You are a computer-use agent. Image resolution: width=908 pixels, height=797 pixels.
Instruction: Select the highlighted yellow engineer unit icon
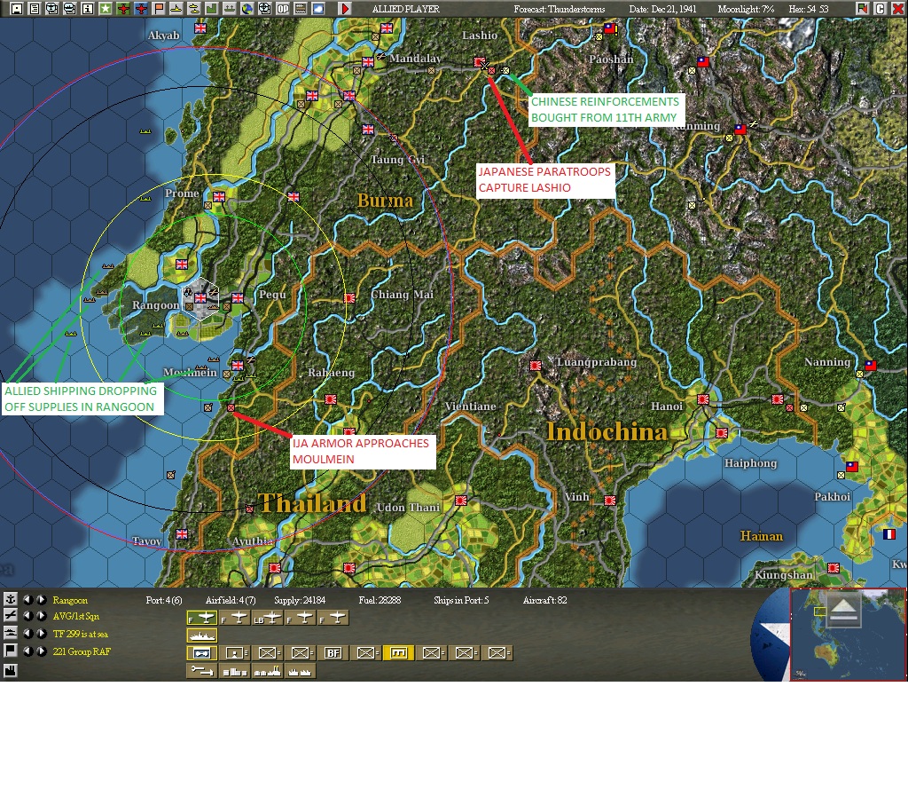pos(399,653)
